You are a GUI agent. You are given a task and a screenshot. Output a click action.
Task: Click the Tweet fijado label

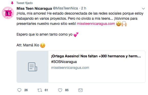tap(24, 3)
